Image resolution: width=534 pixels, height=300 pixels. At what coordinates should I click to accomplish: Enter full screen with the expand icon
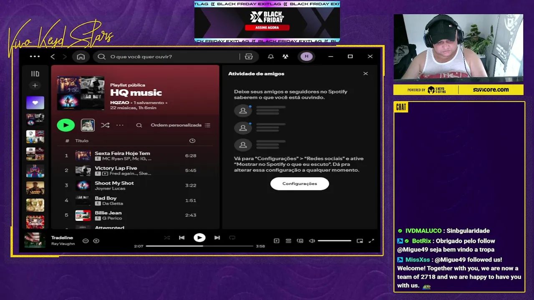point(371,241)
